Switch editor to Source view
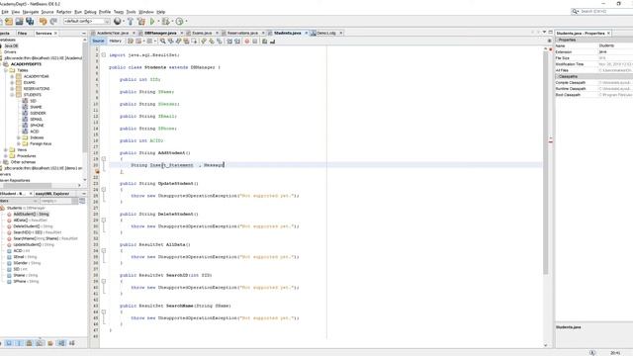 (x=98, y=41)
